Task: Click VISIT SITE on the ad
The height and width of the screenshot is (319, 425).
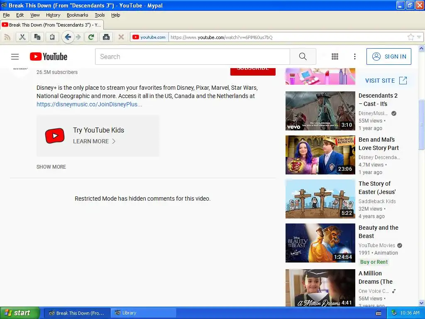Action: tap(380, 81)
